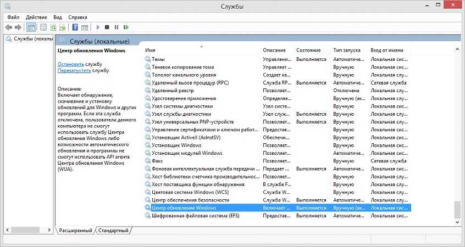The height and width of the screenshot is (247, 465).
Task: Switch to the Стандартный tab
Action: pos(114,231)
